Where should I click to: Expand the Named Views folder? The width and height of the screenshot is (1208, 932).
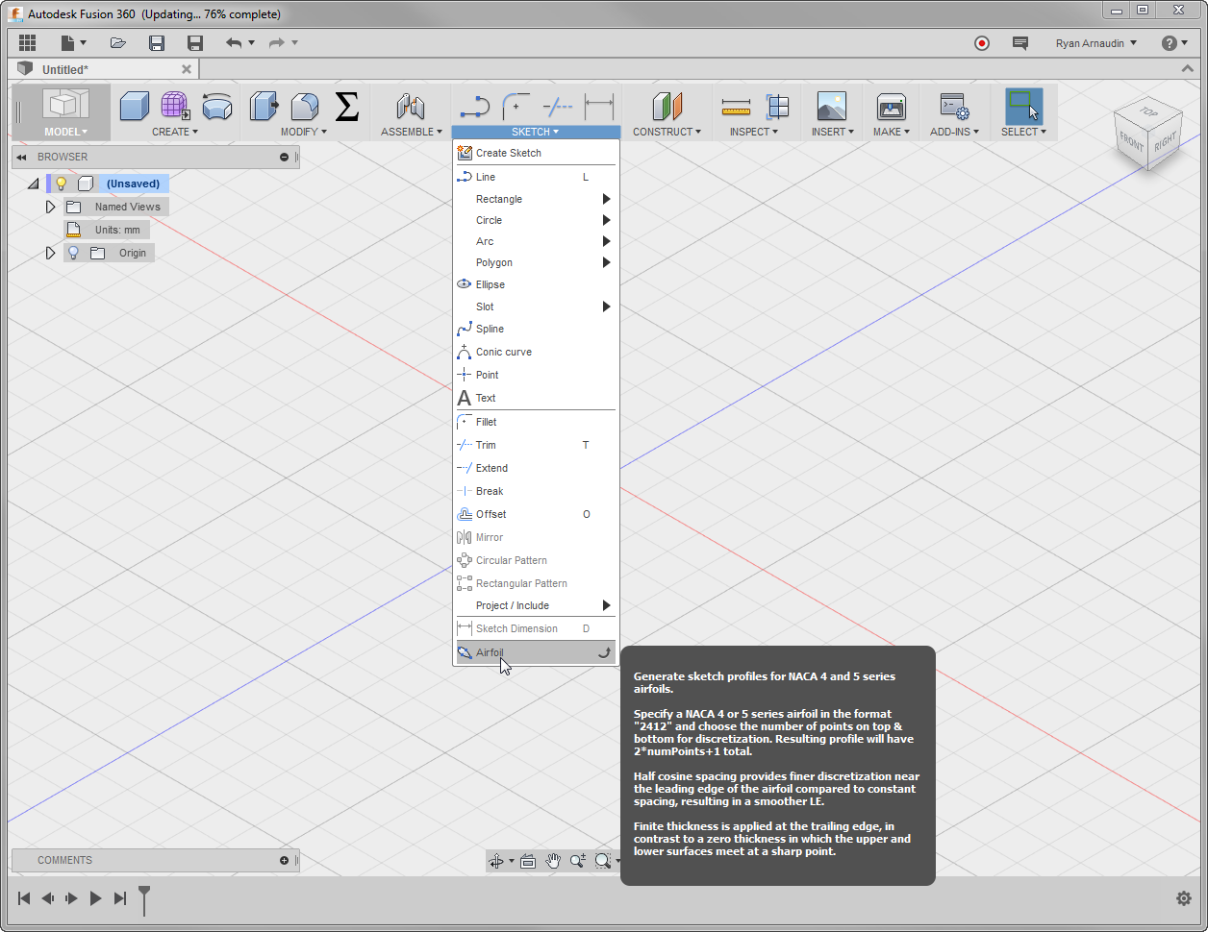click(x=50, y=206)
